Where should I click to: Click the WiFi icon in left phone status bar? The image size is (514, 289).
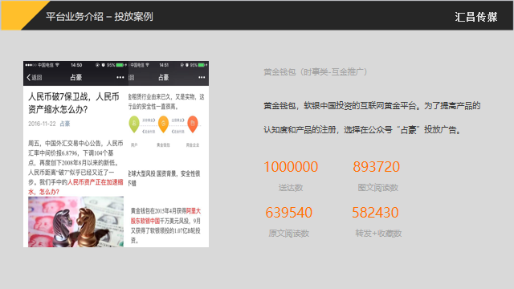pyautogui.click(x=57, y=65)
